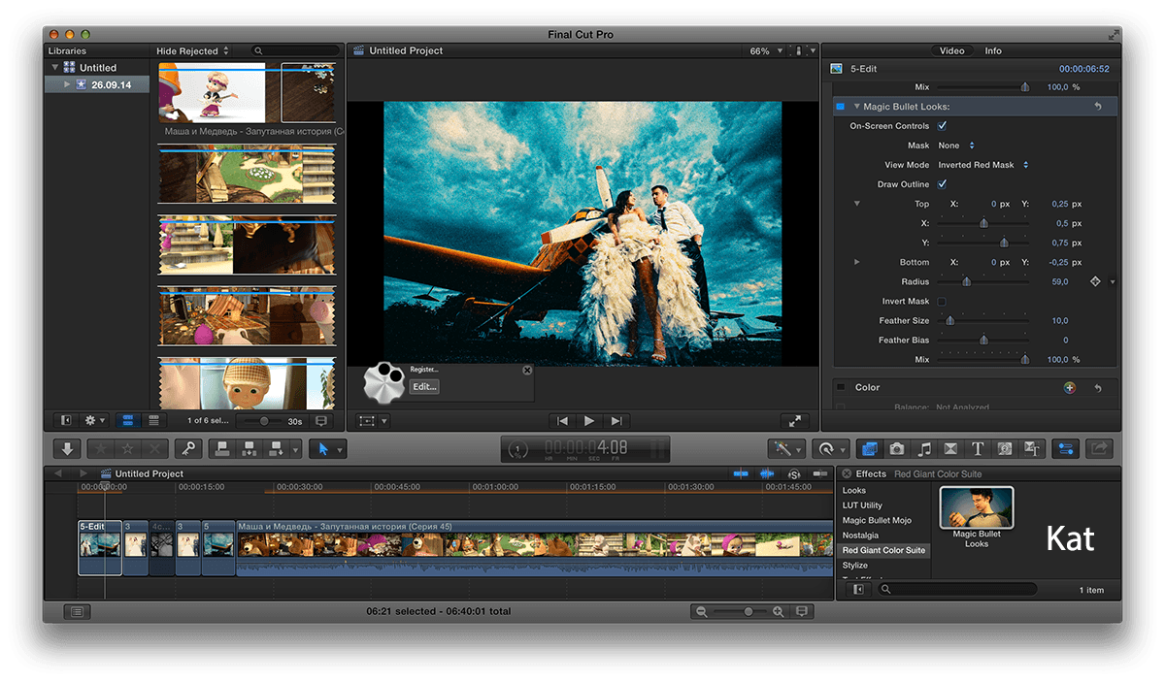Select the blue arrow Select tool
The height and width of the screenshot is (682, 1165).
click(x=323, y=449)
